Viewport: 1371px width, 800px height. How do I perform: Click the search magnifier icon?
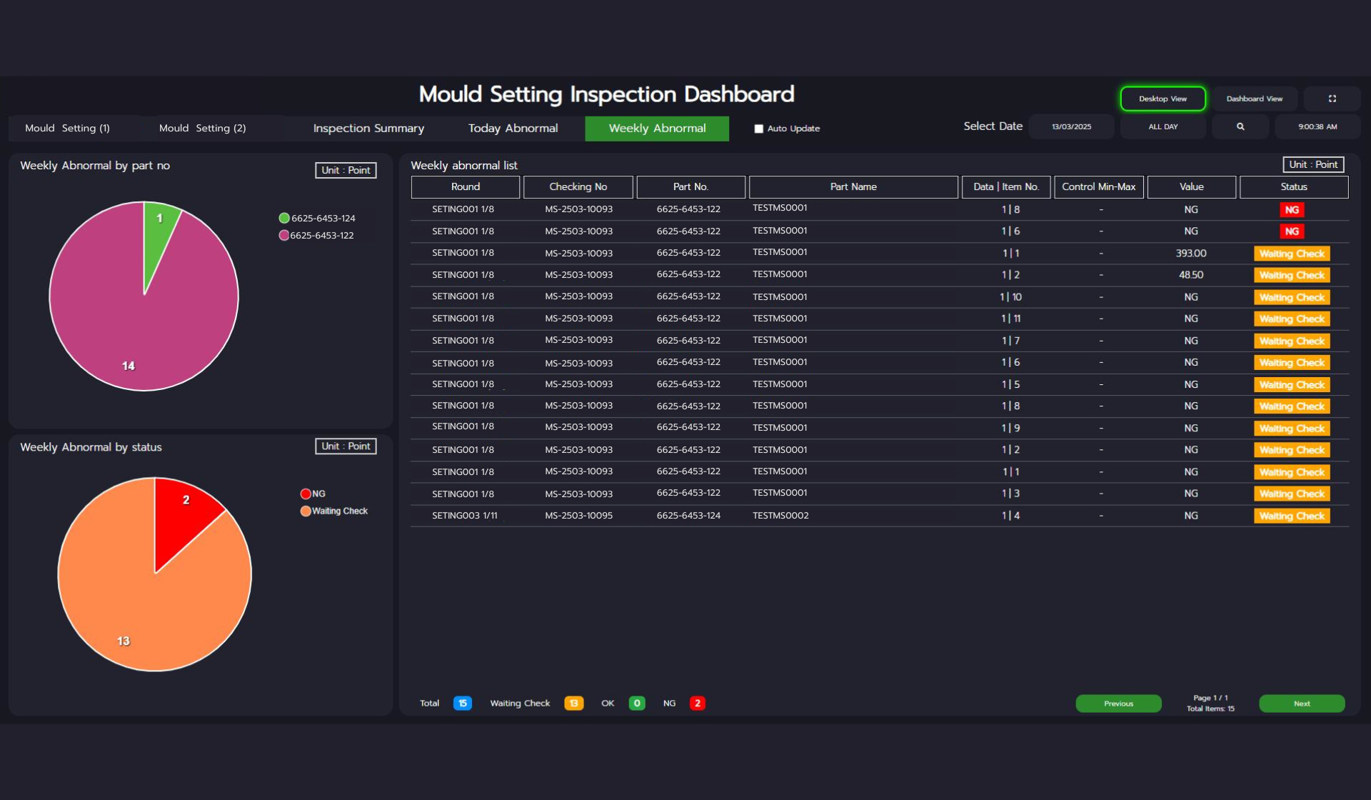tap(1240, 126)
